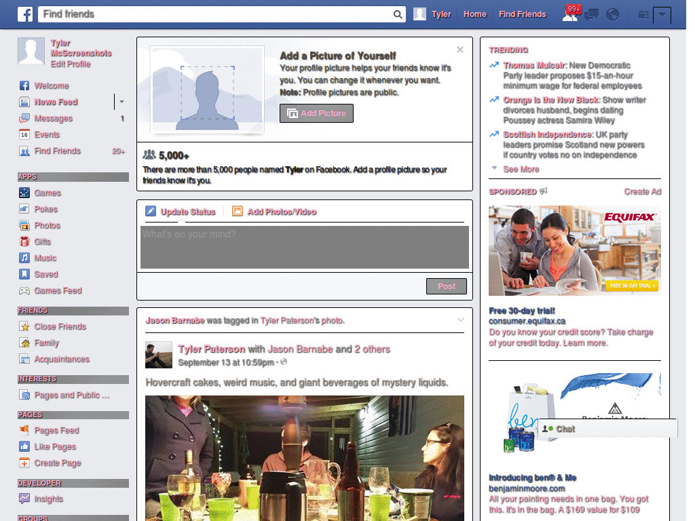Open the Chat bar
The image size is (695, 521).
(607, 429)
